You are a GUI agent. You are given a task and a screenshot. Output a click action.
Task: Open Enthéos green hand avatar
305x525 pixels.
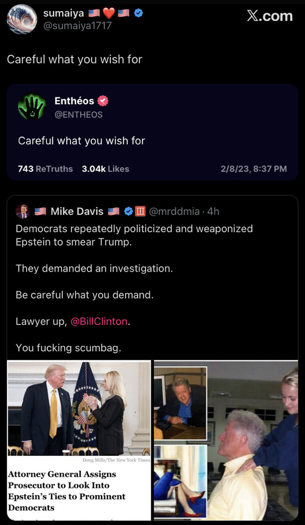[32, 107]
